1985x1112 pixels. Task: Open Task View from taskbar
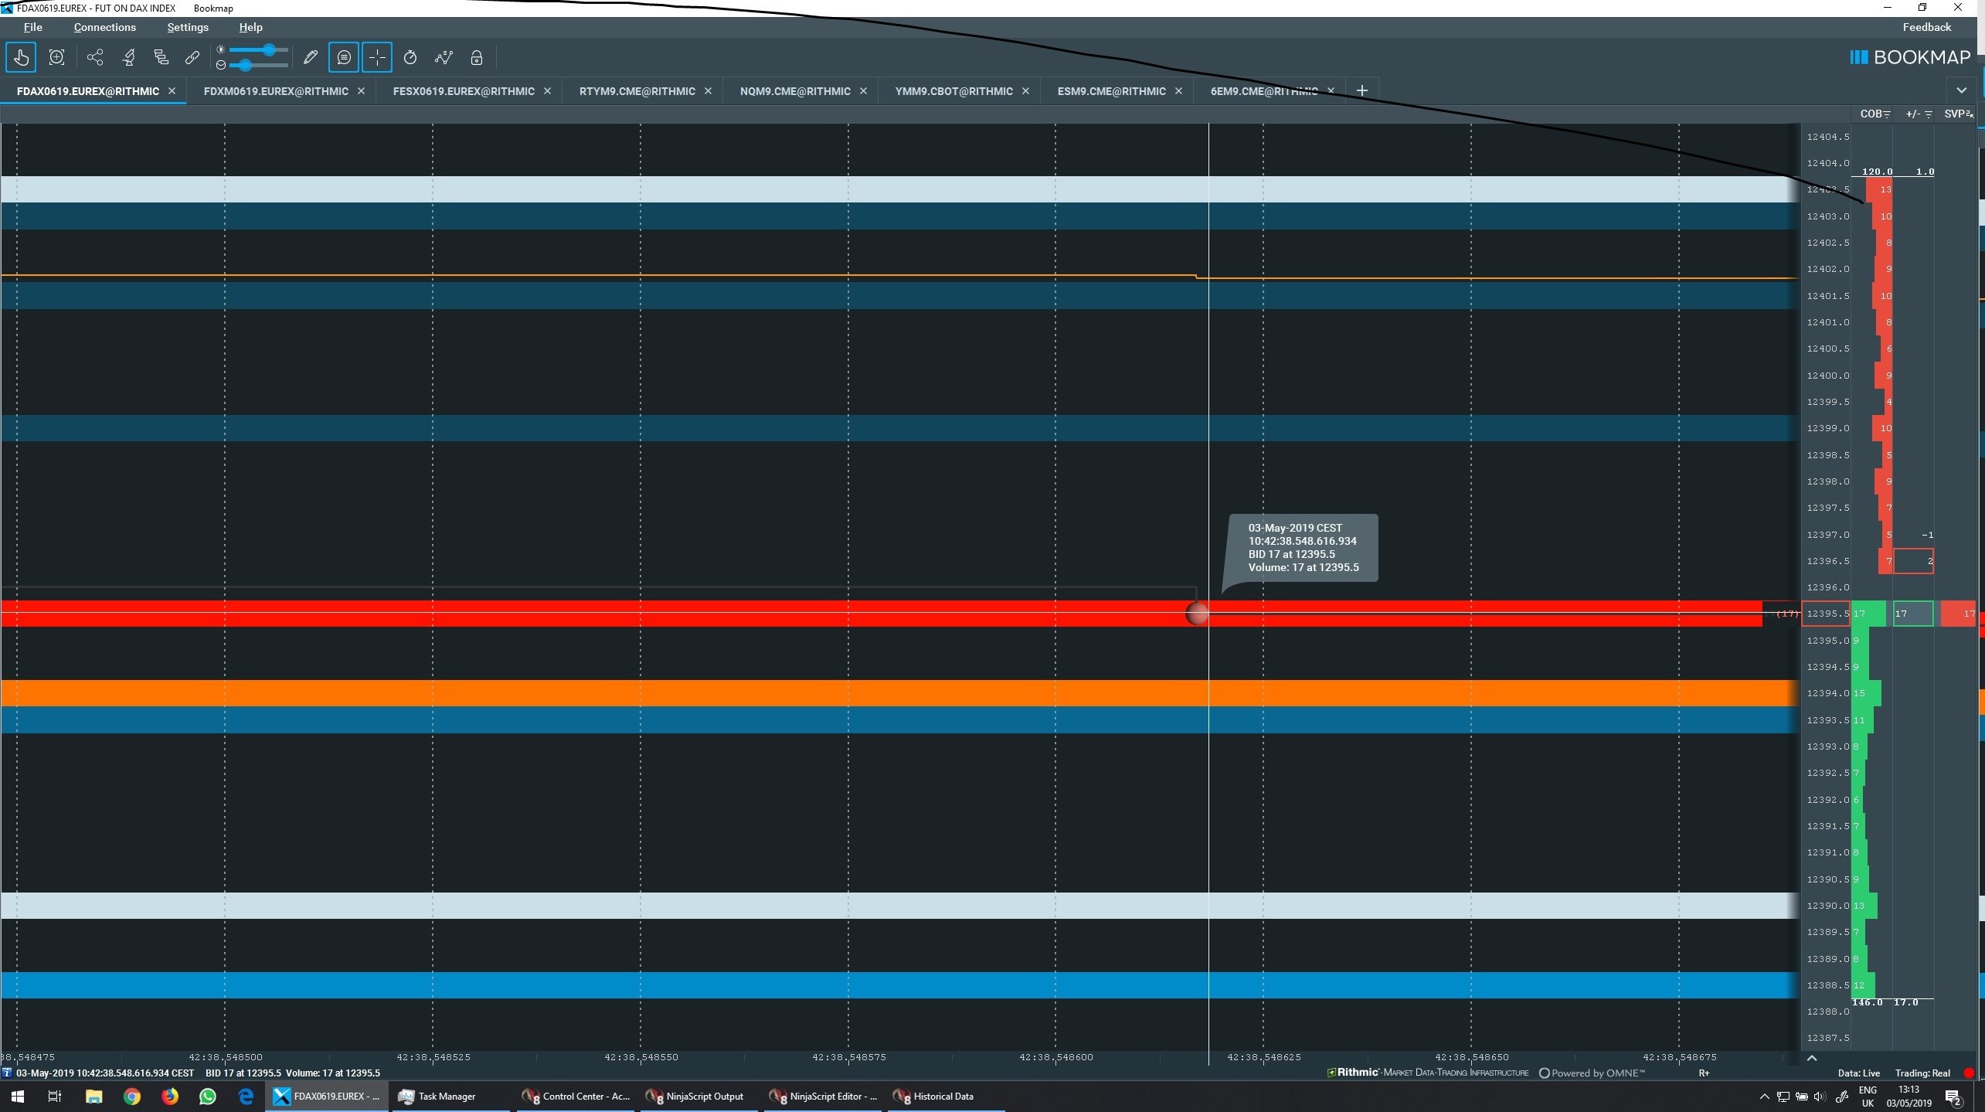(x=54, y=1097)
